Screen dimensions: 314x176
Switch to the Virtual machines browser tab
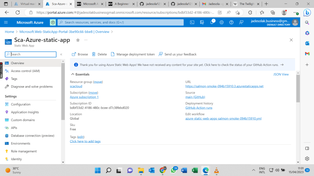(x=27, y=4)
